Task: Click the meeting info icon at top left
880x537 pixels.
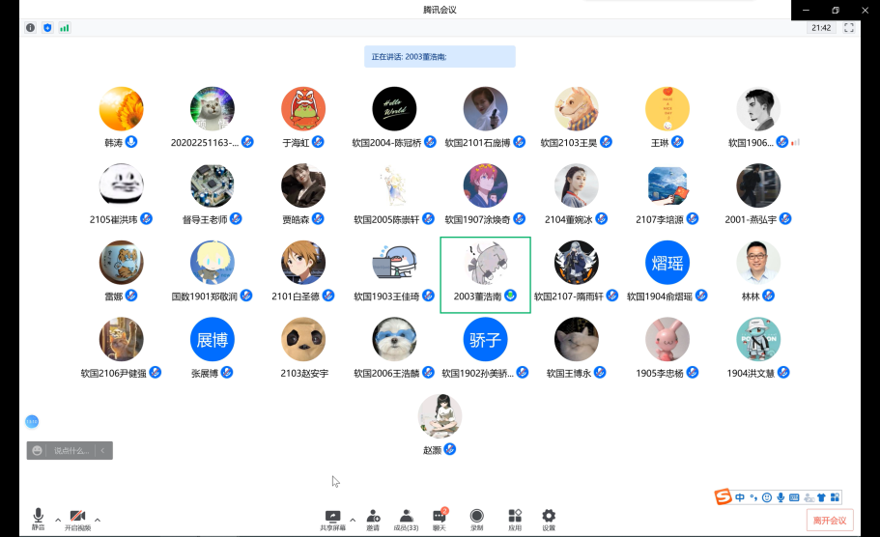Action: point(30,27)
